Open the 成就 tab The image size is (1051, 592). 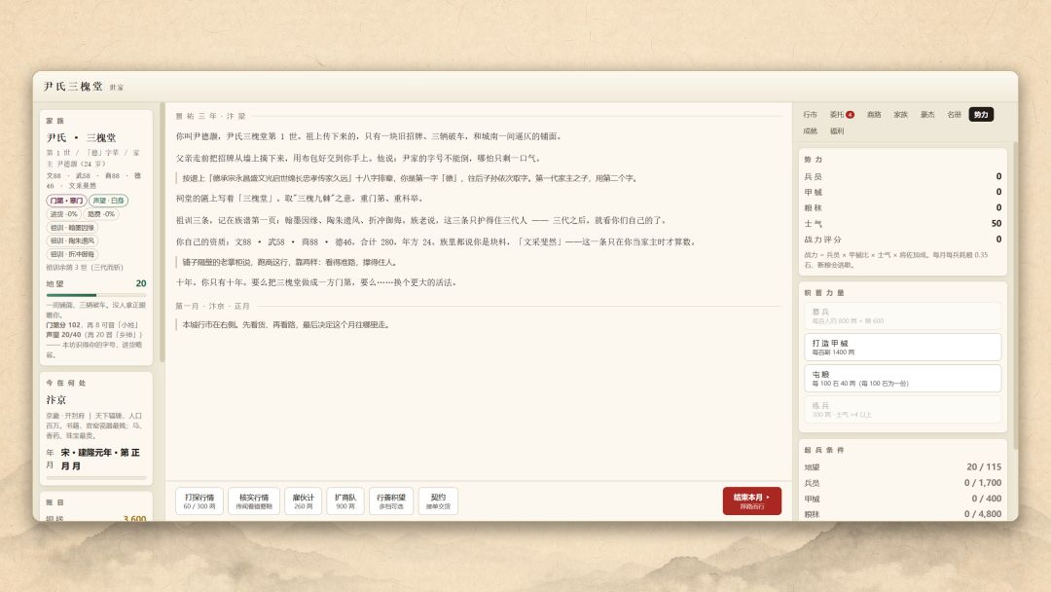pos(810,130)
